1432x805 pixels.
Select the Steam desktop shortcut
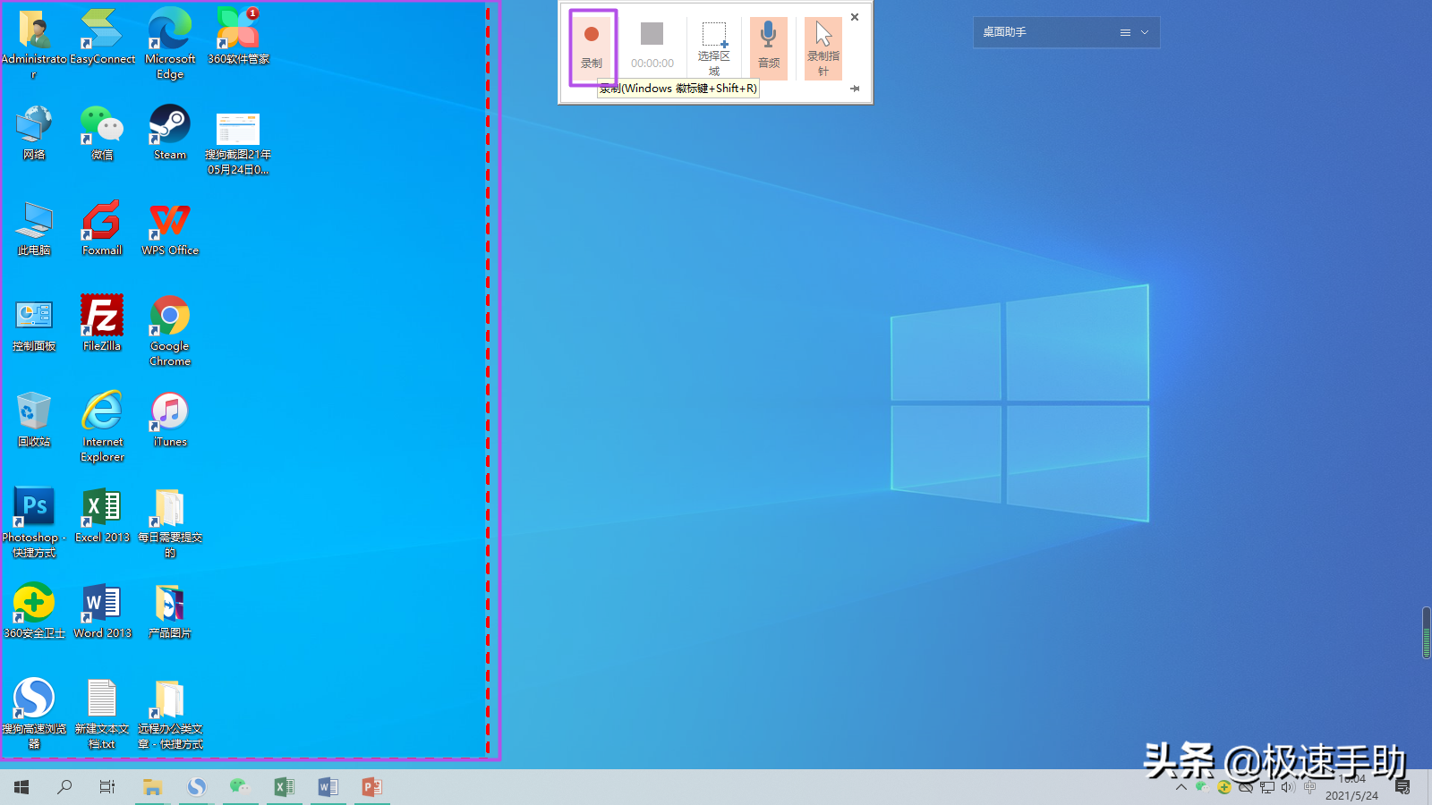(x=170, y=132)
